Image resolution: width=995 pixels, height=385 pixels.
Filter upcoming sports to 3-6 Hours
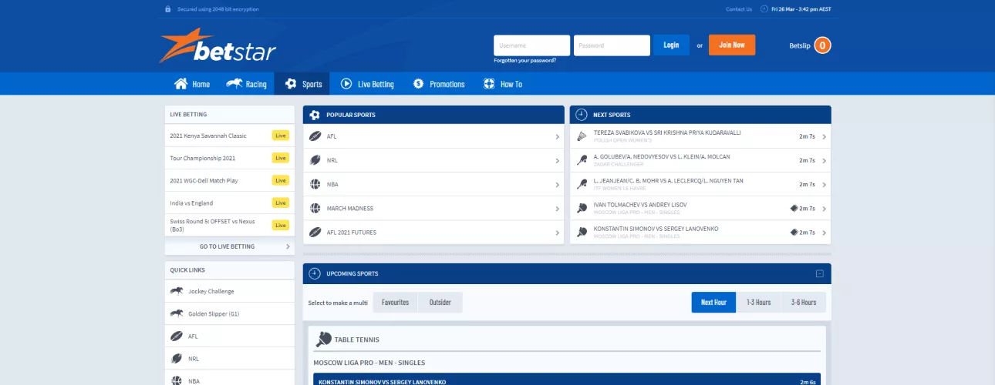(x=804, y=303)
